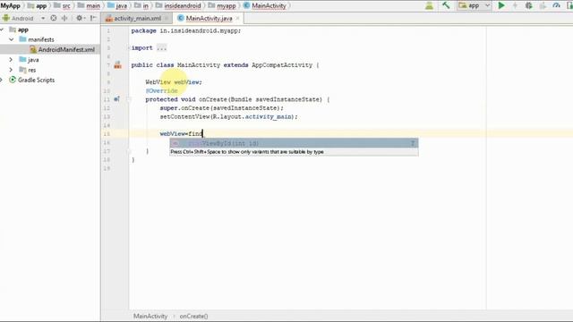Expand the res folder arrow
The width and height of the screenshot is (573, 322).
click(11, 70)
